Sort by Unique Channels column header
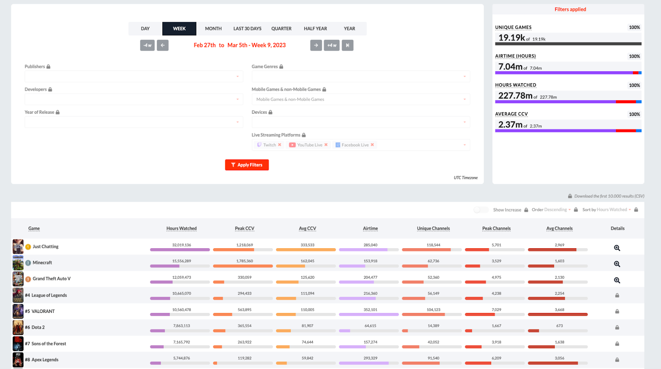The height and width of the screenshot is (369, 661). [x=433, y=228]
